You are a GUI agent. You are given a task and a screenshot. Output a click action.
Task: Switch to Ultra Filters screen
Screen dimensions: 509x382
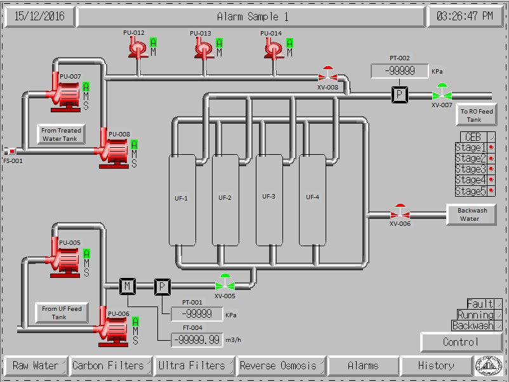click(x=194, y=366)
